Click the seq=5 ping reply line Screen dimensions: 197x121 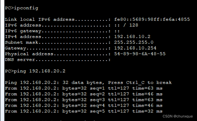(x=84, y=111)
